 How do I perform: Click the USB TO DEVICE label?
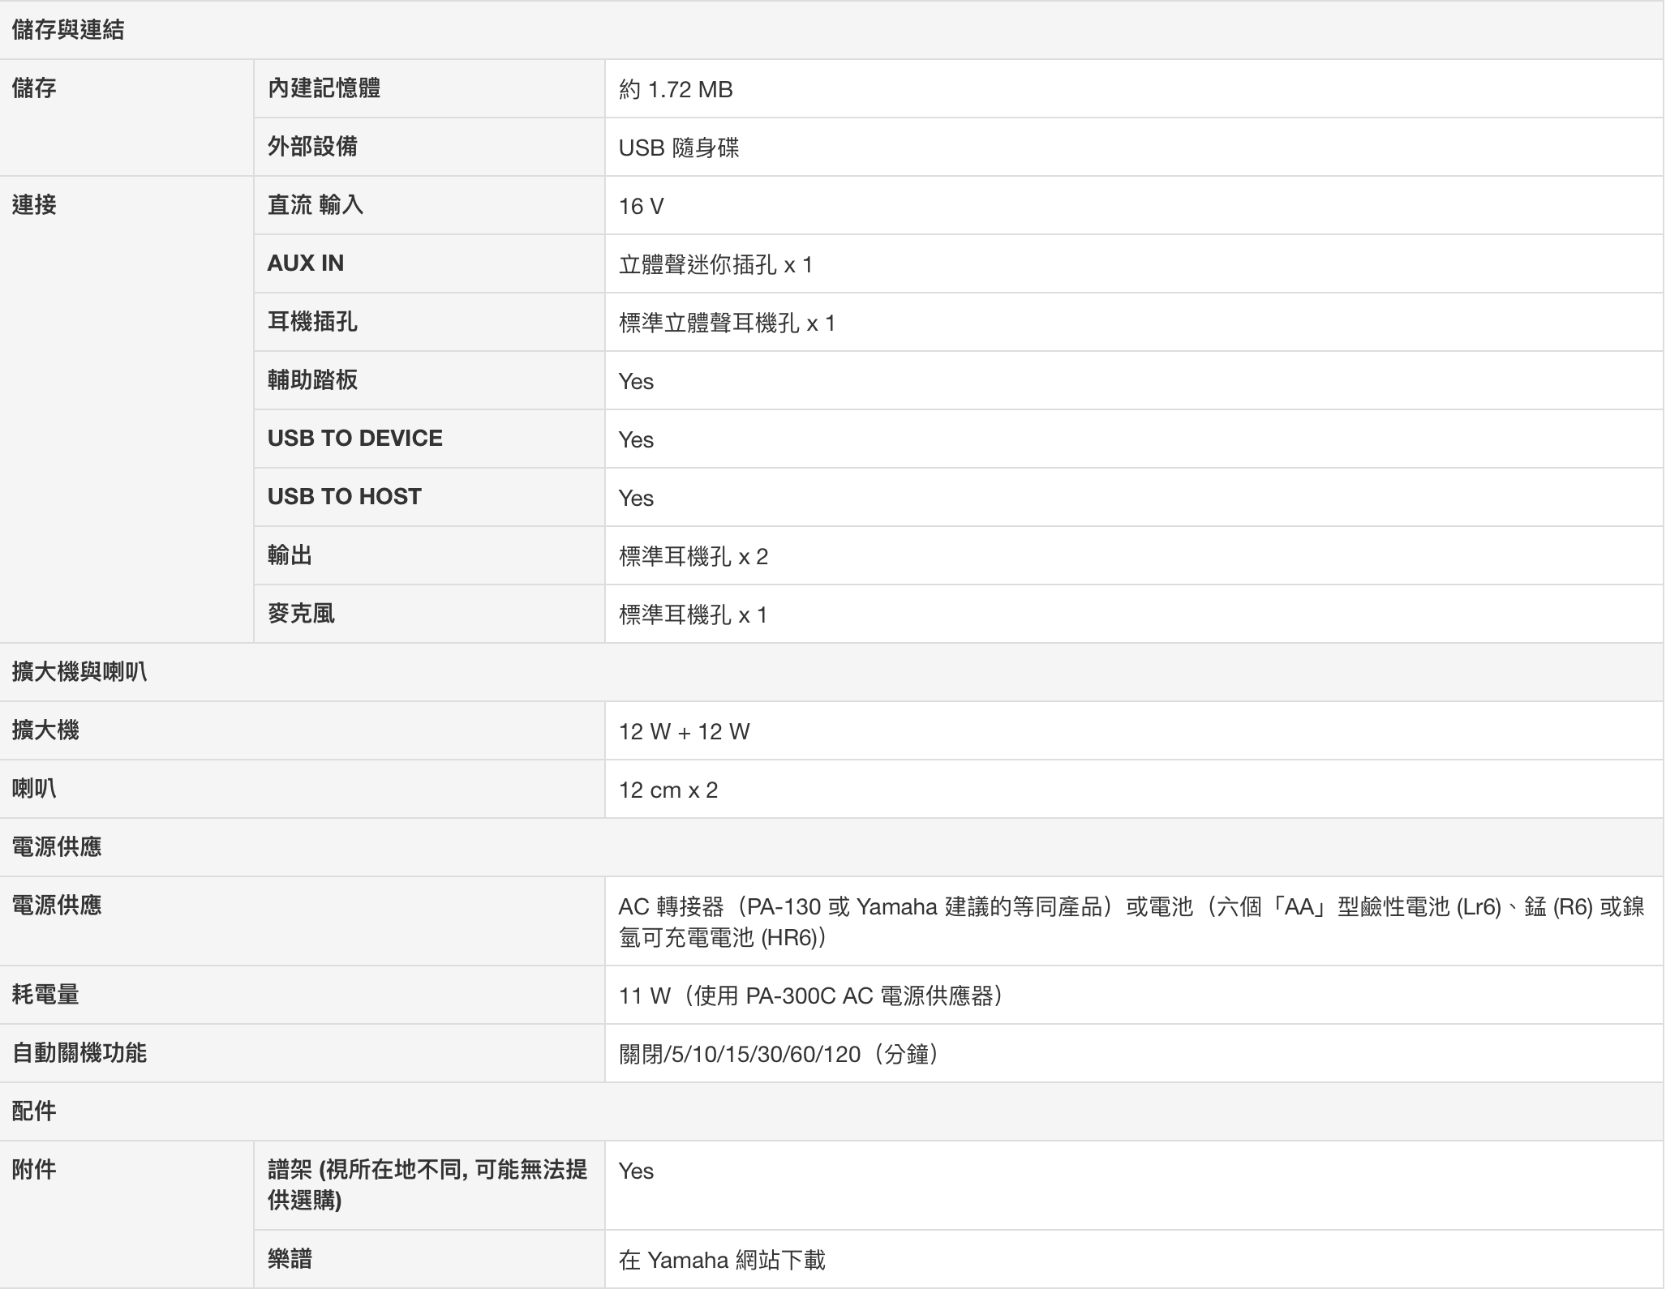(x=354, y=439)
